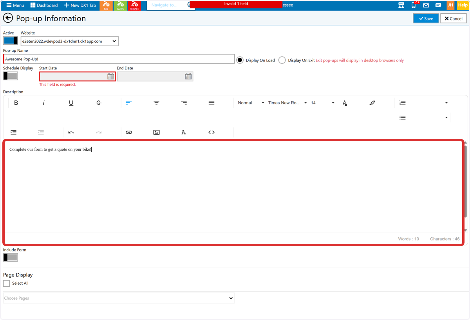The image size is (470, 320).
Task: Open the mobile notifications icon with badge
Action: coord(414,5)
